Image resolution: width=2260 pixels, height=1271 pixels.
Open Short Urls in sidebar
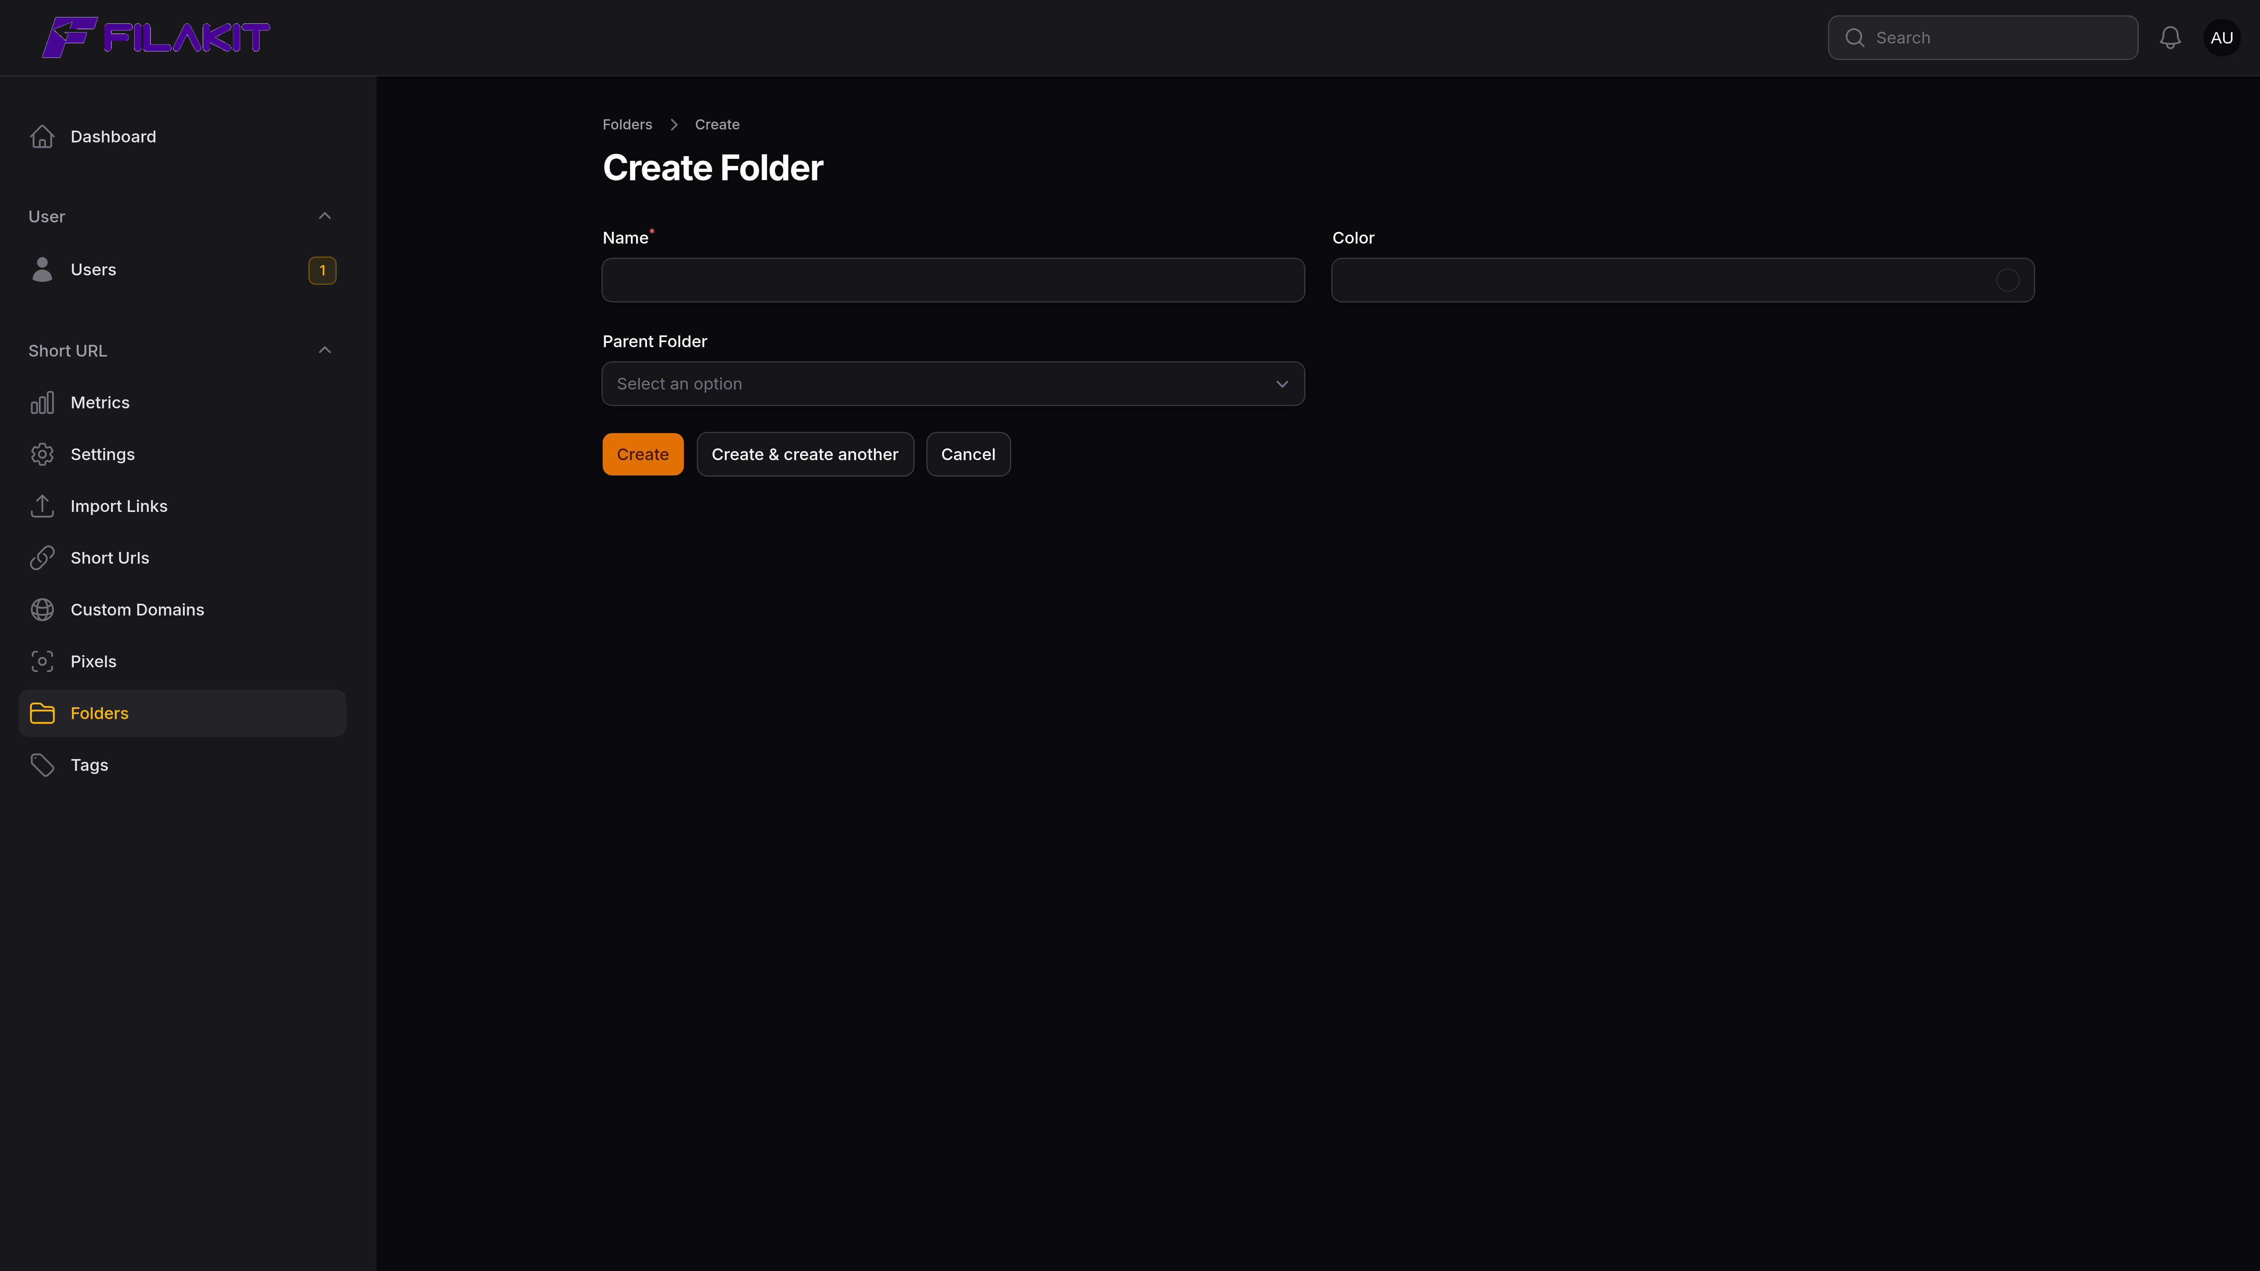click(x=182, y=558)
